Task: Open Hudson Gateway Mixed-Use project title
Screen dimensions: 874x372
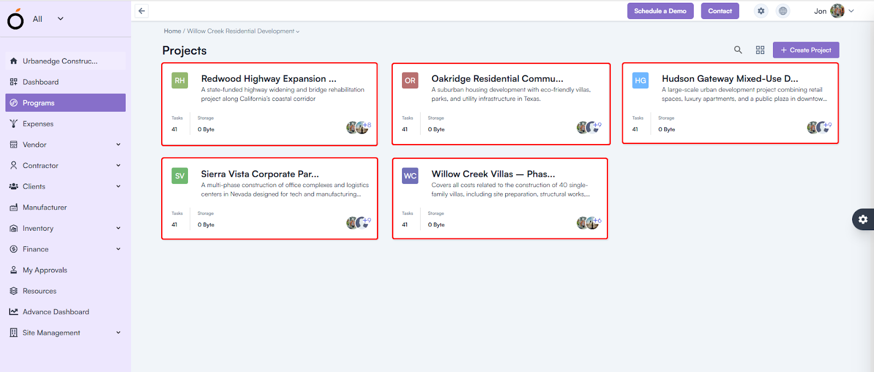Action: pyautogui.click(x=730, y=79)
